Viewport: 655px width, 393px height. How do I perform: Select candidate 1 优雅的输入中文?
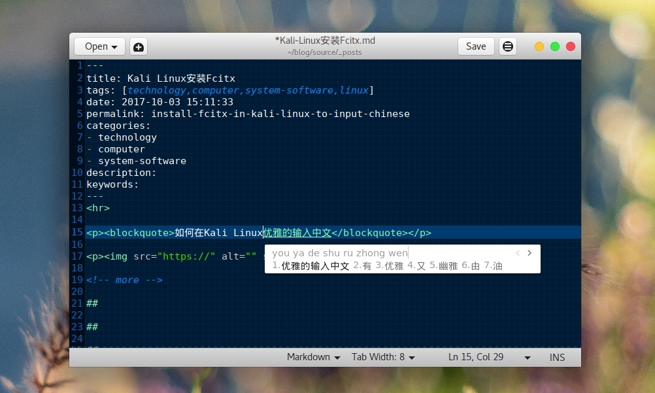coord(309,267)
